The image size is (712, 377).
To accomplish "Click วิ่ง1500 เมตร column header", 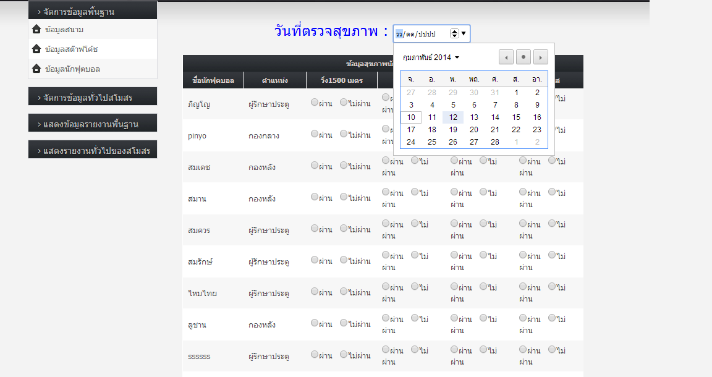I will point(342,80).
